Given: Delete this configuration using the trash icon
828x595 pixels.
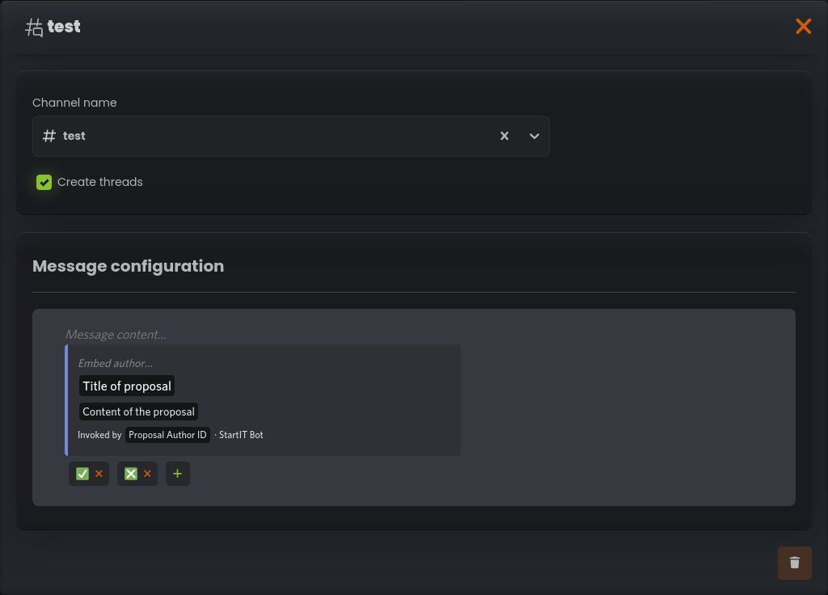Looking at the screenshot, I should [x=794, y=563].
